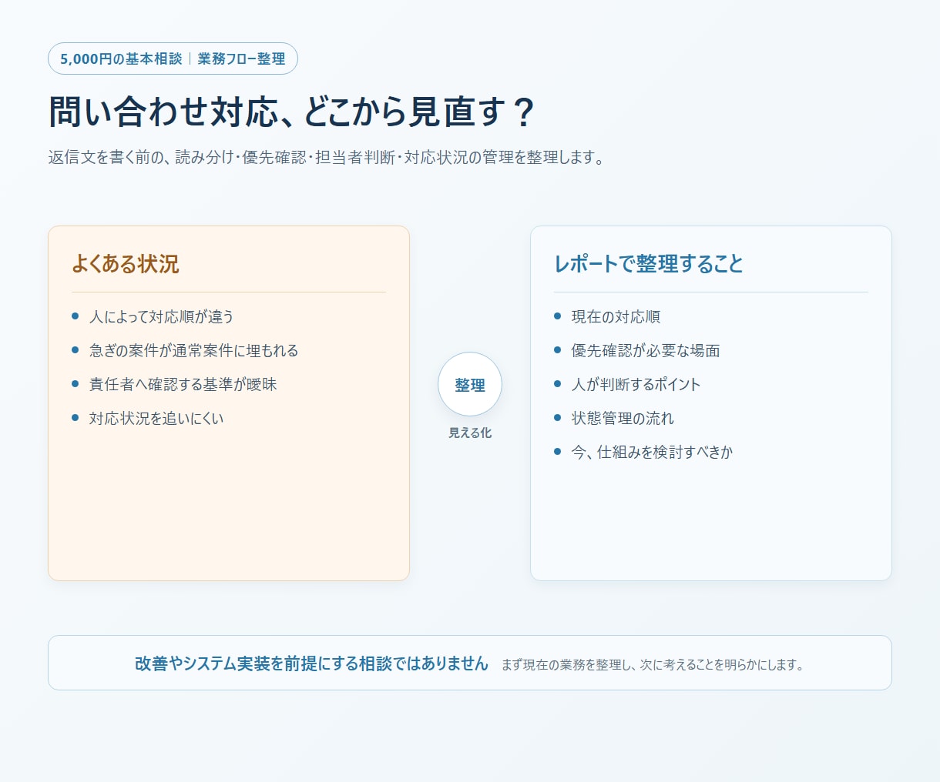This screenshot has height=782, width=940.
Task: Click the 5,000円の基本相談 badge at top
Action: [173, 58]
